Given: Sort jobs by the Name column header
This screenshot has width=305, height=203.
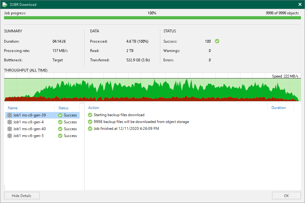Looking at the screenshot, I should (x=13, y=108).
